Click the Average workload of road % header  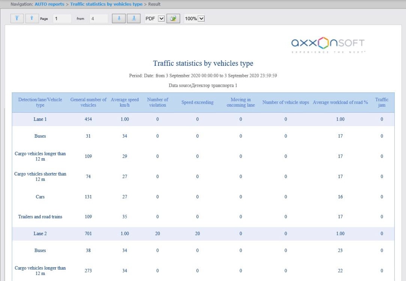[x=340, y=103]
